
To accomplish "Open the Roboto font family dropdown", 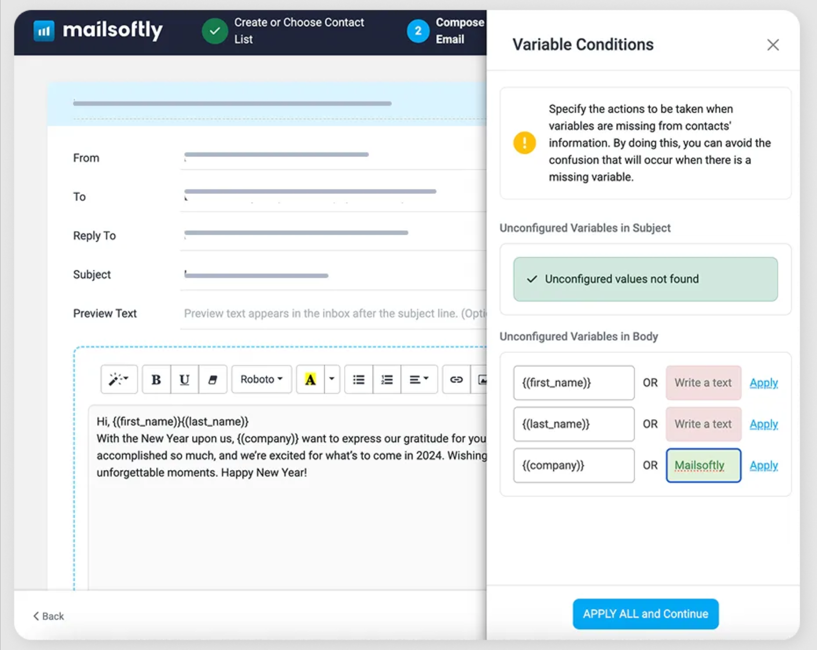I will tap(261, 380).
